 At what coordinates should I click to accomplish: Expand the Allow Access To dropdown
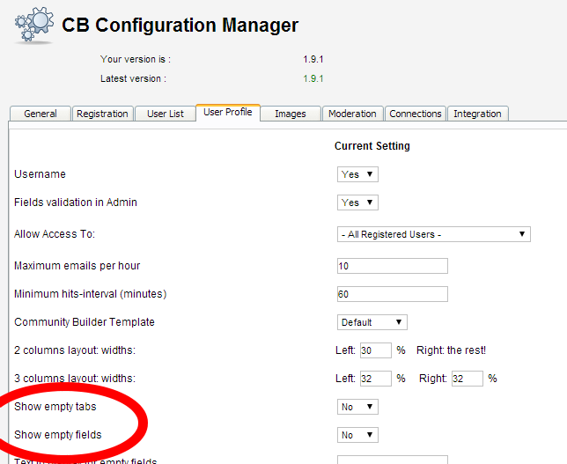click(x=433, y=234)
